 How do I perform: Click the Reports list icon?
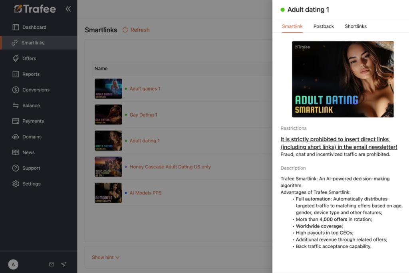pos(16,74)
